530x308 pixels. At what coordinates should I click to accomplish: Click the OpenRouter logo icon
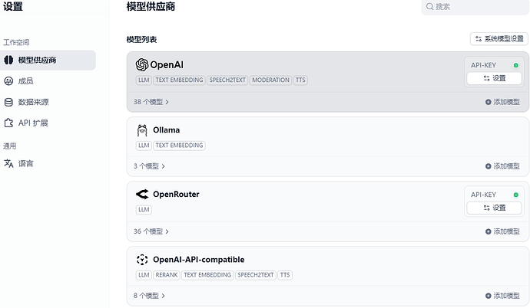click(141, 195)
